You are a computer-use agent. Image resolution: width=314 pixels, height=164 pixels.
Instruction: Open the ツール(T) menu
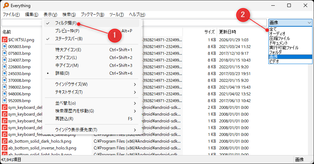(x=116, y=15)
